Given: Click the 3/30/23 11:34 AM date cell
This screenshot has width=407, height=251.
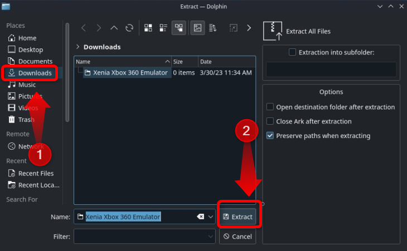Looking at the screenshot, I should point(226,73).
